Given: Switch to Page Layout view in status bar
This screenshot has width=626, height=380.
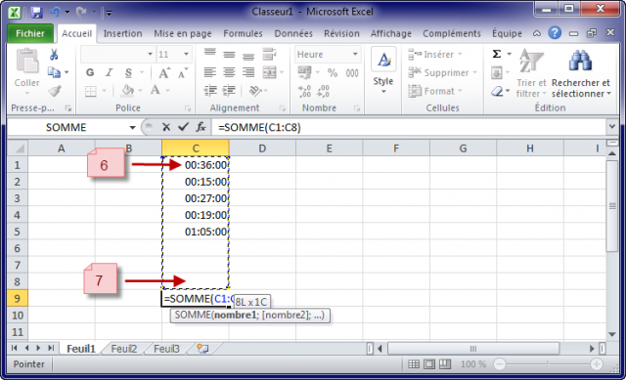Looking at the screenshot, I should (429, 364).
